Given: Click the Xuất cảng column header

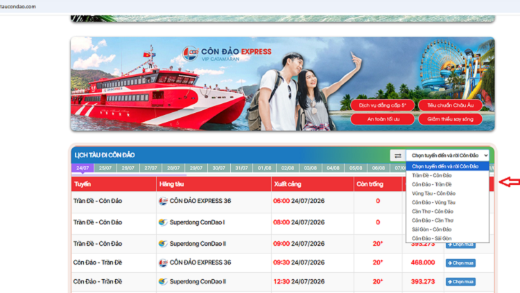Looking at the screenshot, I should pyautogui.click(x=313, y=184).
